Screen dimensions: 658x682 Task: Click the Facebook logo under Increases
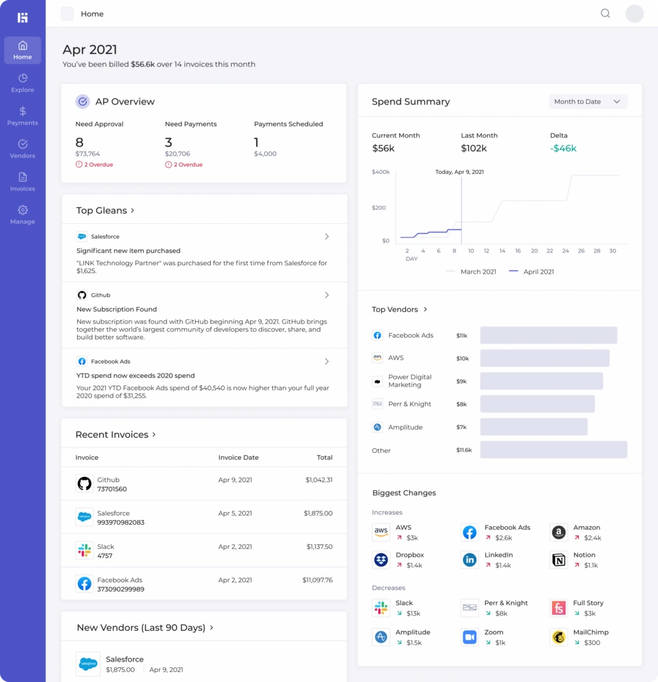(470, 532)
